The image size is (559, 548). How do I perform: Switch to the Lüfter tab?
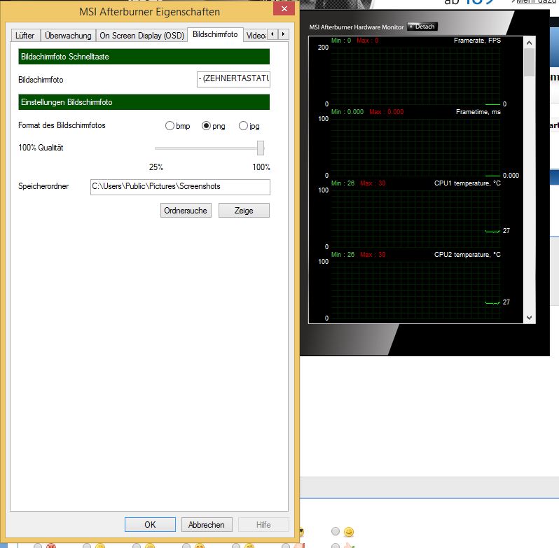click(25, 36)
